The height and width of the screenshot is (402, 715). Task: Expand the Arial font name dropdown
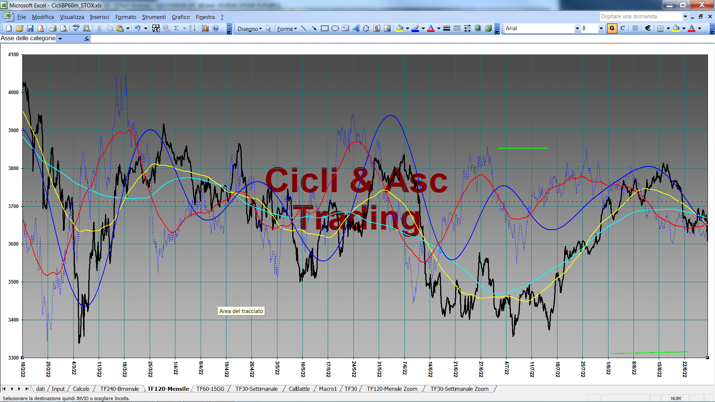point(577,28)
